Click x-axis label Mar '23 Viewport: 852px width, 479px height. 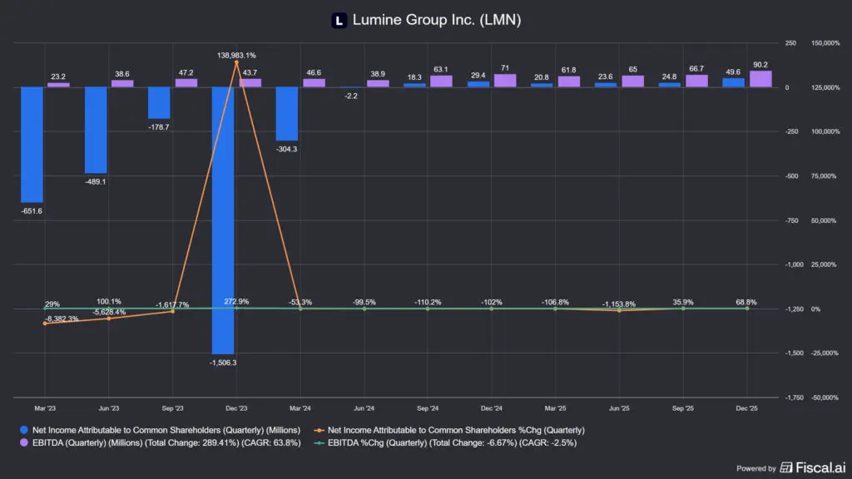[x=45, y=407]
